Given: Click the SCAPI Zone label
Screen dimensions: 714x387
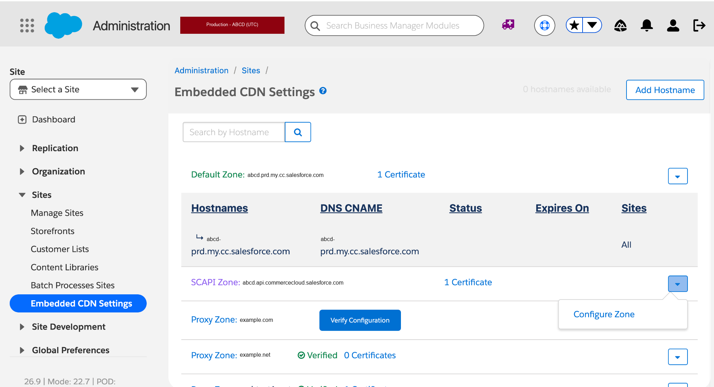Looking at the screenshot, I should point(215,282).
